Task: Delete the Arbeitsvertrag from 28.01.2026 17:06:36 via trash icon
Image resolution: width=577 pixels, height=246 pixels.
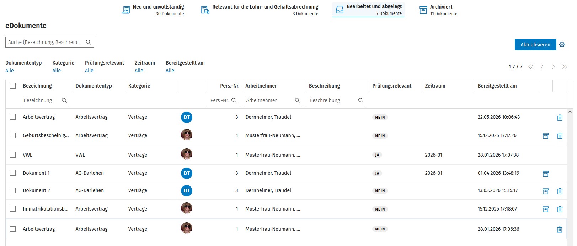Action: tap(560, 229)
